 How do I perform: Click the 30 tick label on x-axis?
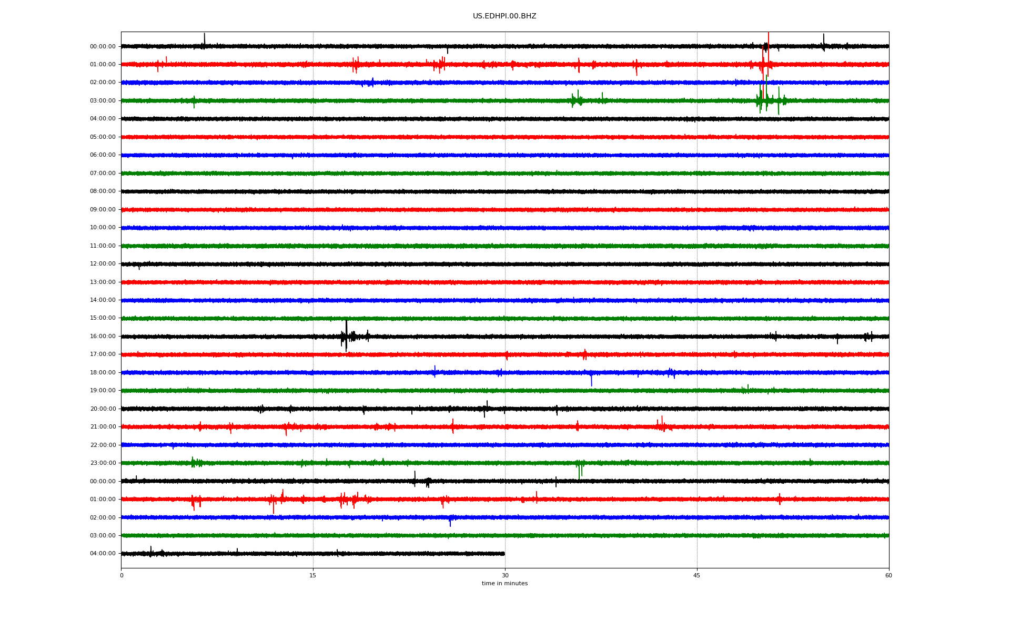(x=505, y=575)
